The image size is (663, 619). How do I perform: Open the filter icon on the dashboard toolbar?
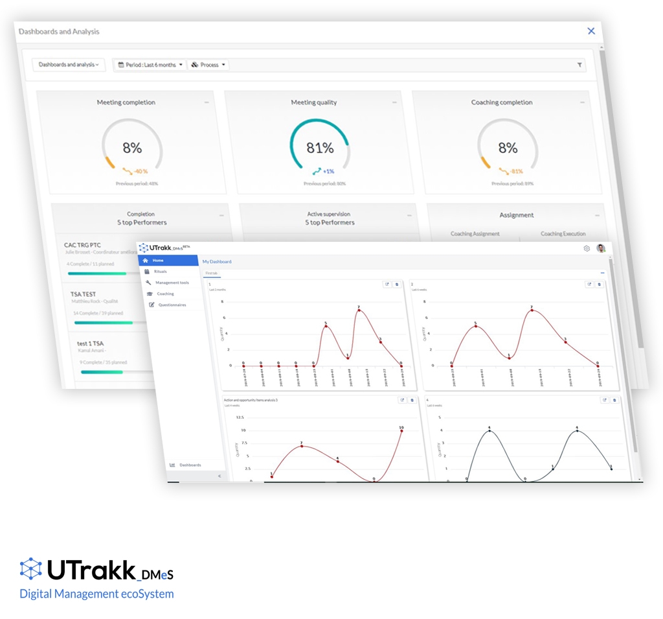click(x=581, y=65)
